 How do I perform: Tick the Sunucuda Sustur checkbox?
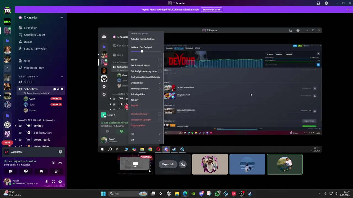(160, 114)
